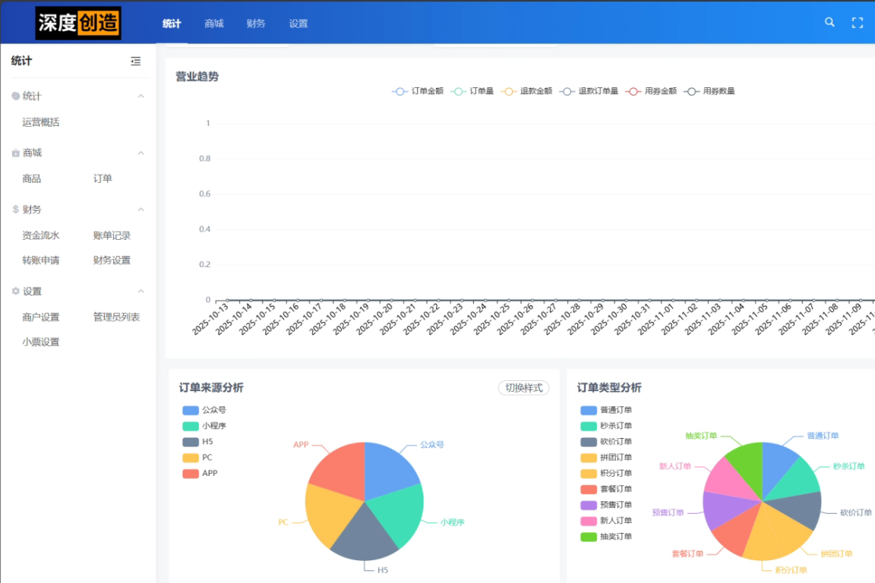The height and width of the screenshot is (583, 875).
Task: Collapse the sidebar with the fold icon
Action: tap(136, 61)
